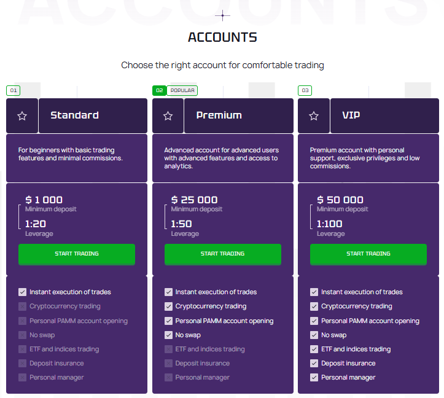Viewport: 444px width, 398px height.
Task: Click the 01 number badge
Action: click(x=13, y=91)
